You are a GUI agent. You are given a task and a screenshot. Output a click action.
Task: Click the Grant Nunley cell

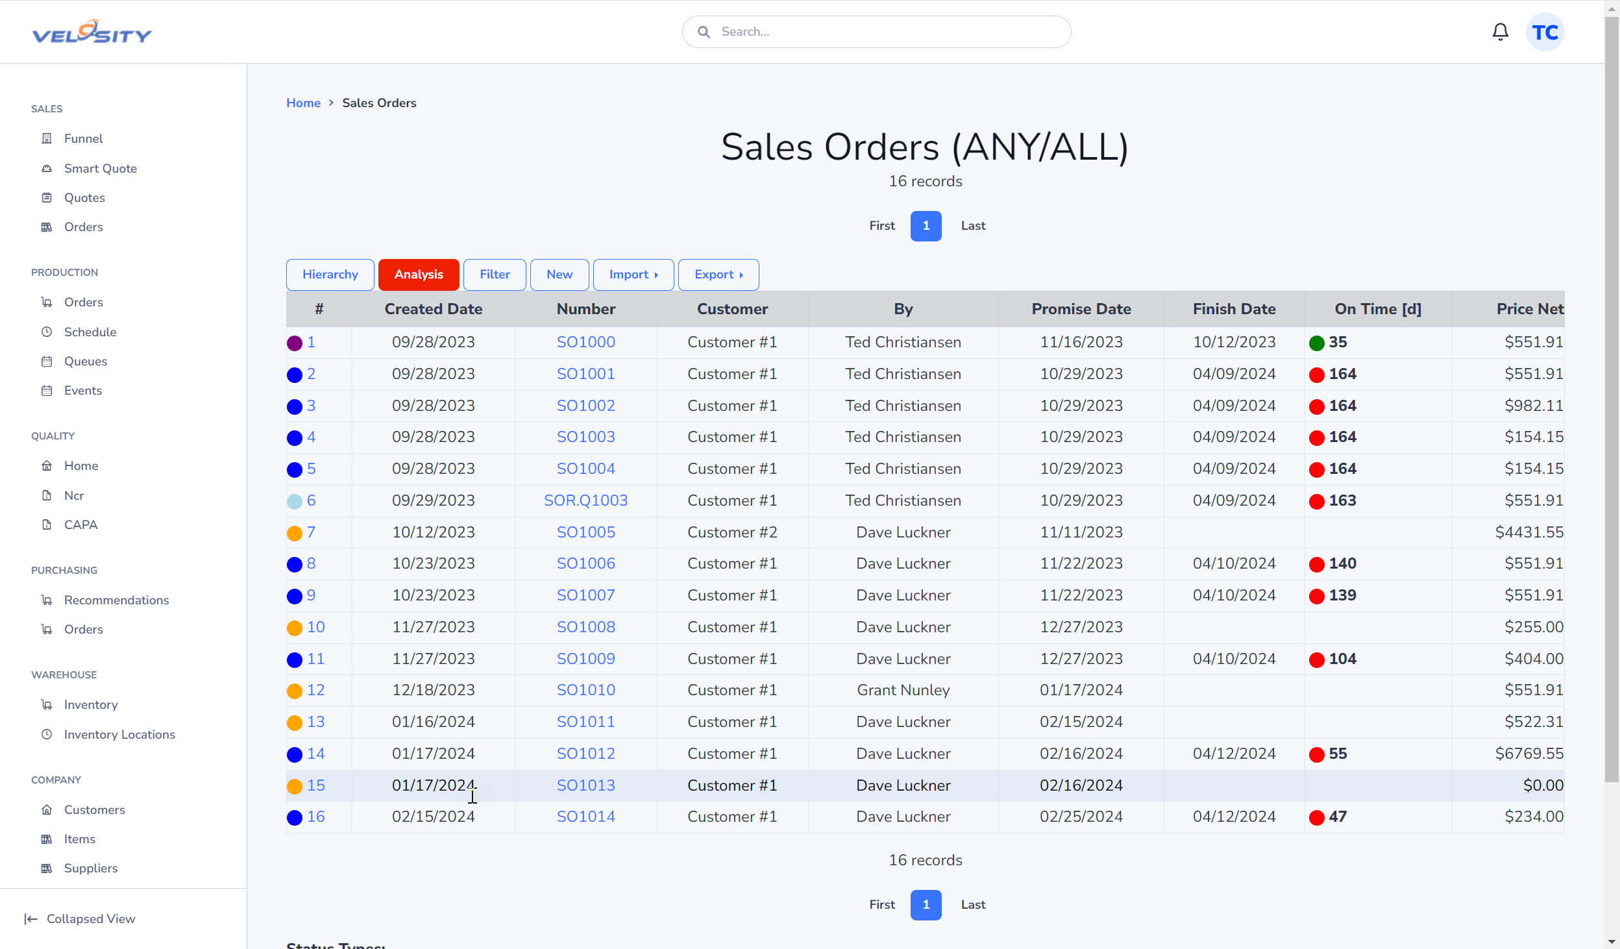(903, 690)
